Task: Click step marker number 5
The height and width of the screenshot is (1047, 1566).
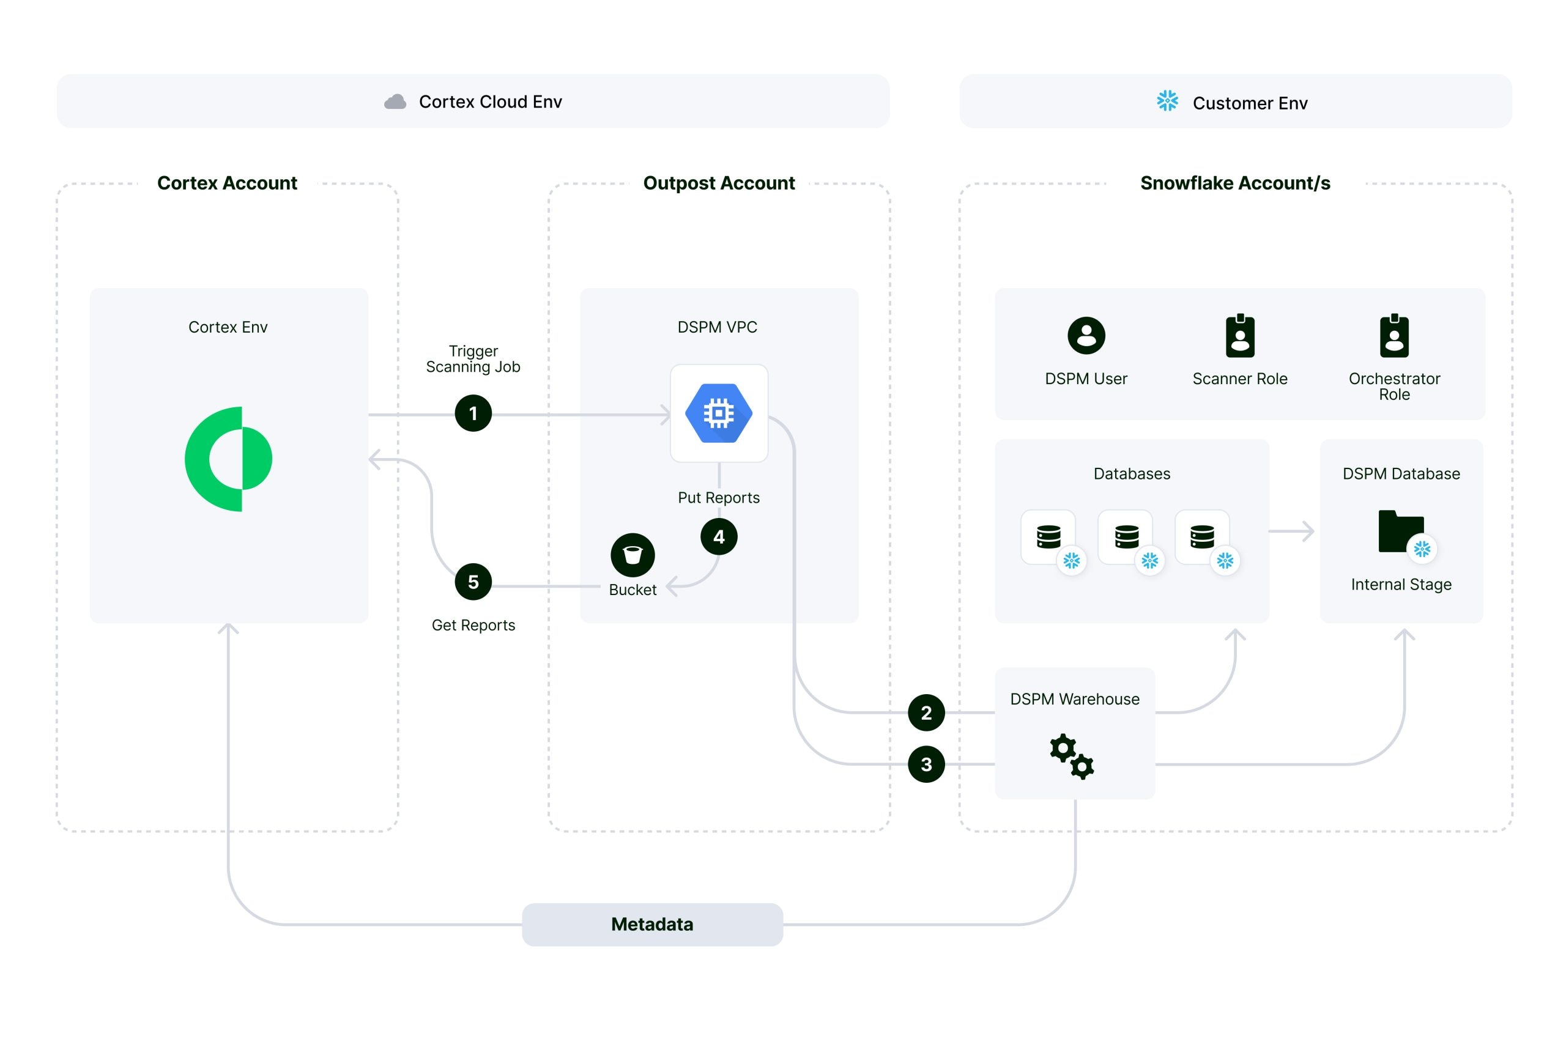Action: (x=473, y=582)
